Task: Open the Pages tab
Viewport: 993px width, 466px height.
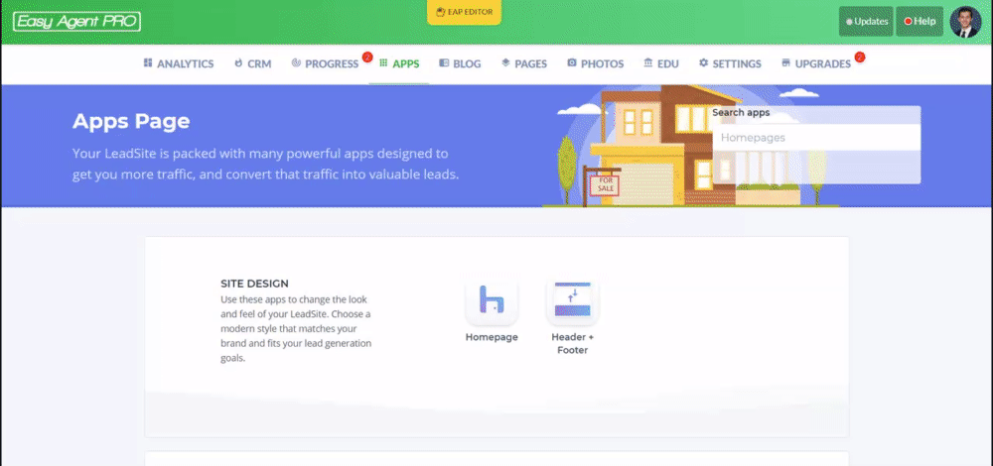Action: pos(524,63)
